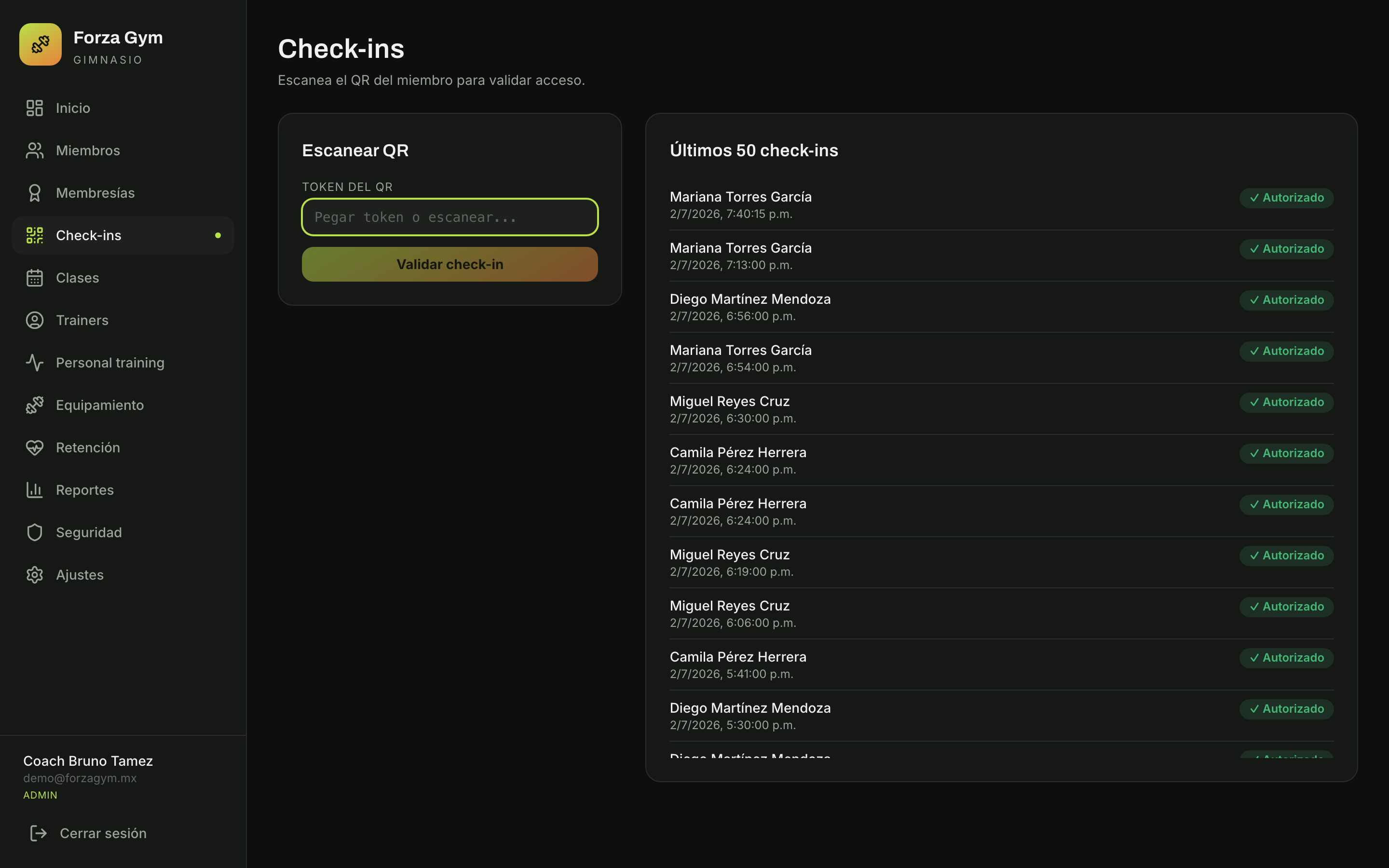Open Reportes from the sidebar
This screenshot has height=868, width=1389.
123,490
